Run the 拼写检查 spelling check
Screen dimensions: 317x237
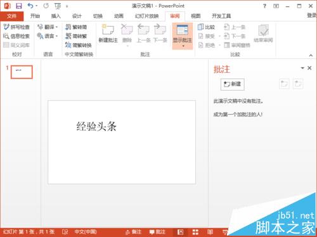pyautogui.click(x=16, y=27)
